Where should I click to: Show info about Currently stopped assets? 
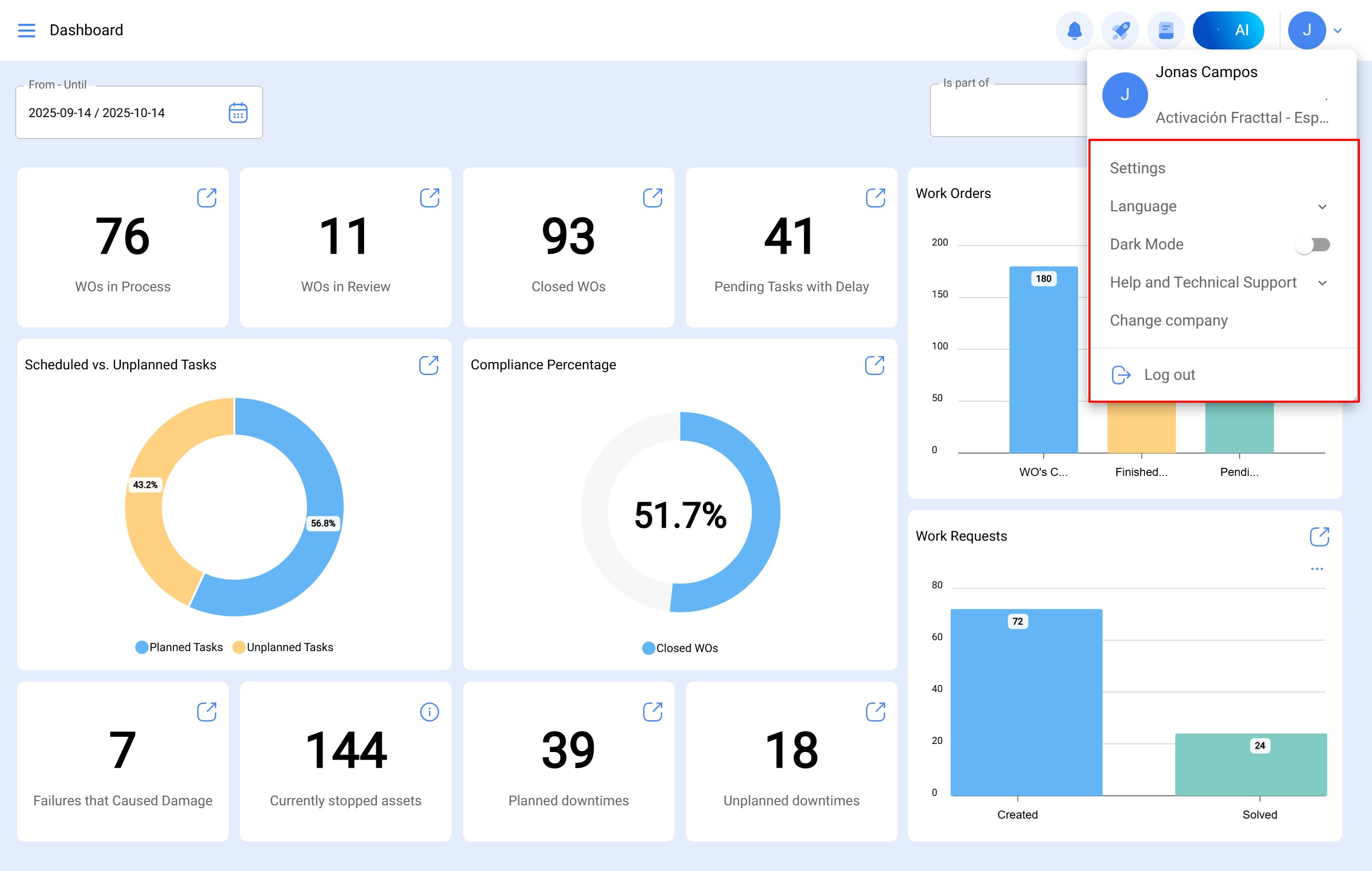click(430, 712)
